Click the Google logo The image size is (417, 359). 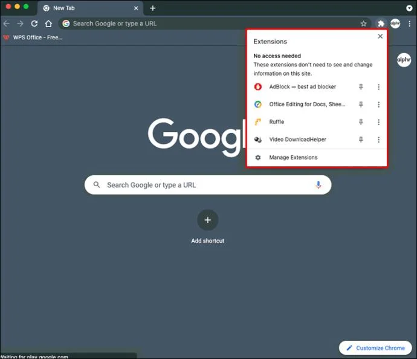(x=196, y=137)
